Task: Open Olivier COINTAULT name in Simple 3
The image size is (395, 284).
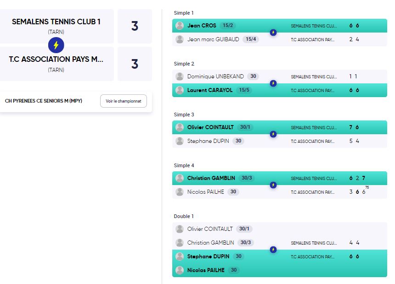Action: 210,127
